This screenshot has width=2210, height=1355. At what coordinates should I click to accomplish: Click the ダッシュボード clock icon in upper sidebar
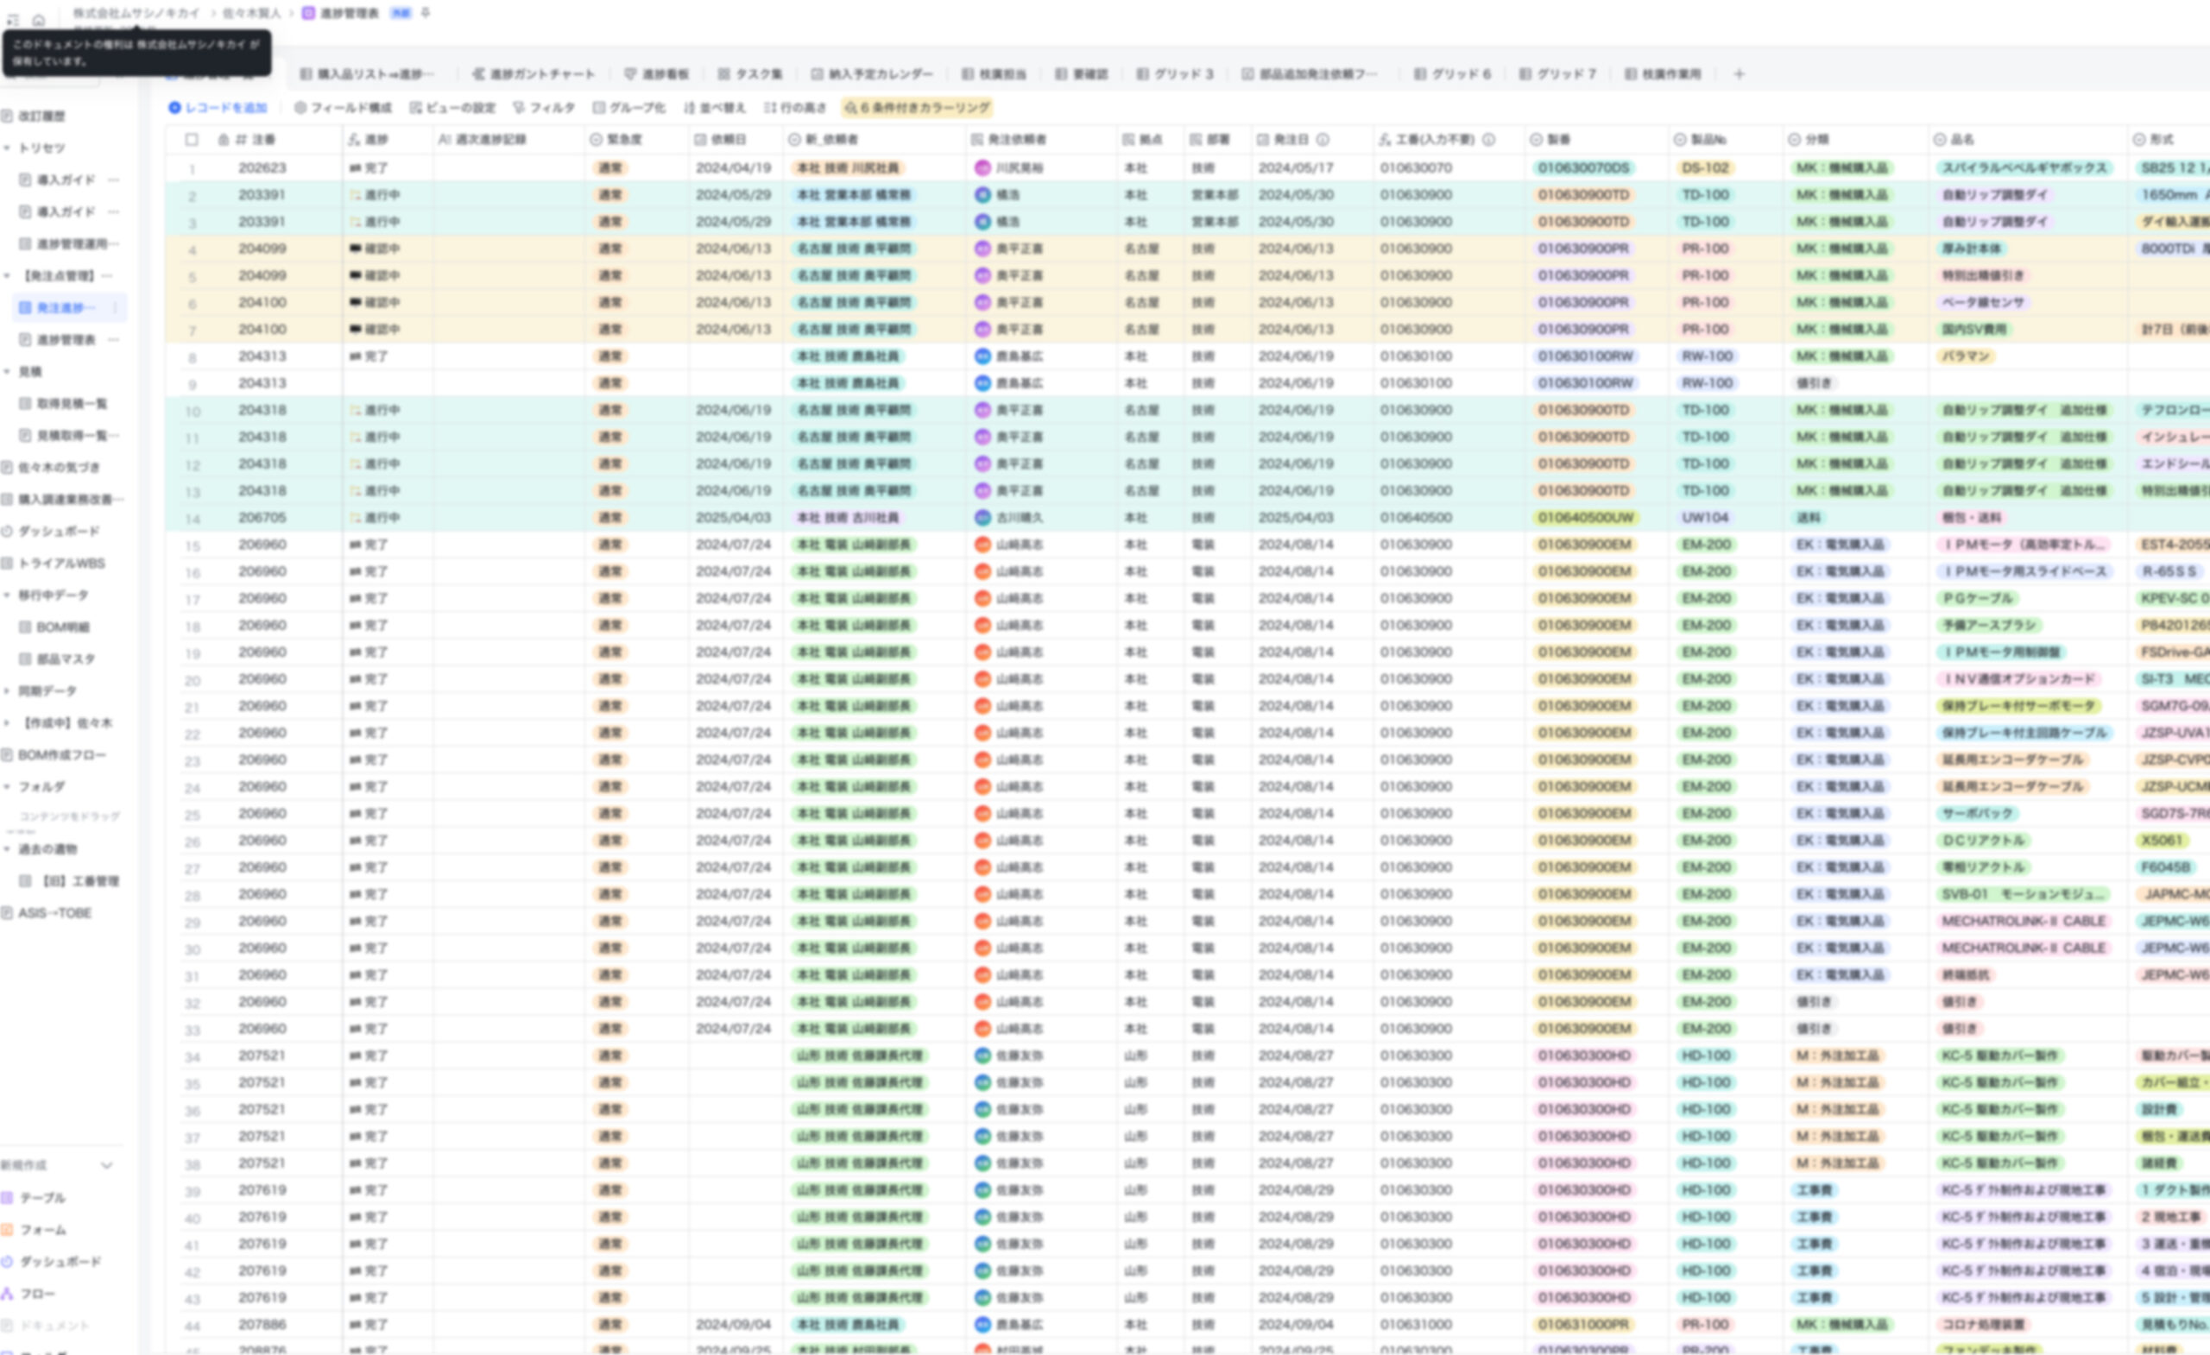(7, 531)
